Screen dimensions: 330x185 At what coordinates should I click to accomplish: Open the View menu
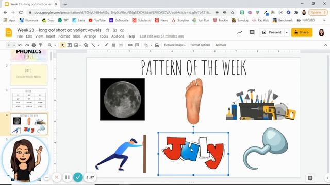[39, 36]
